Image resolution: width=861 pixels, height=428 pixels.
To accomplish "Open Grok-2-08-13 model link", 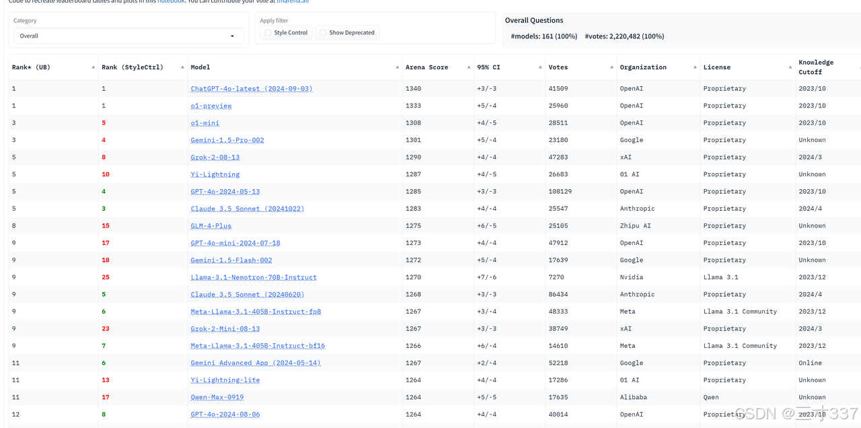I will [x=215, y=157].
